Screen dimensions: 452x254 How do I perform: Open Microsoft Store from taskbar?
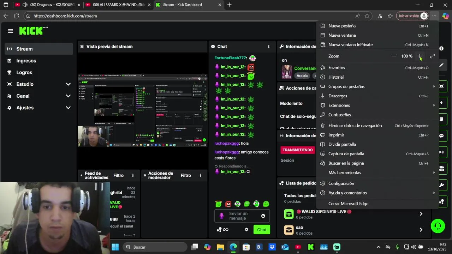coord(246,247)
